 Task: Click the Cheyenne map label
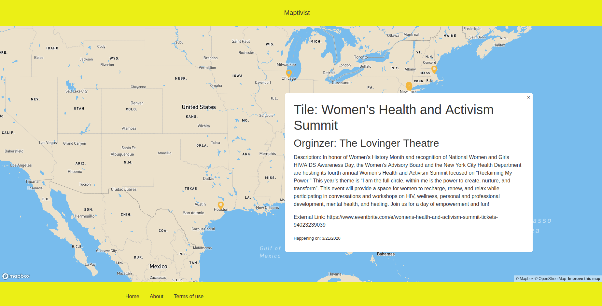[x=138, y=87]
